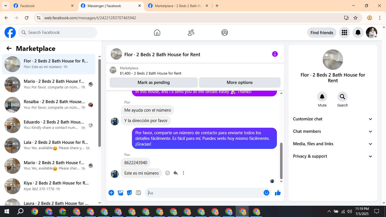Expand the Chat members section

click(333, 131)
